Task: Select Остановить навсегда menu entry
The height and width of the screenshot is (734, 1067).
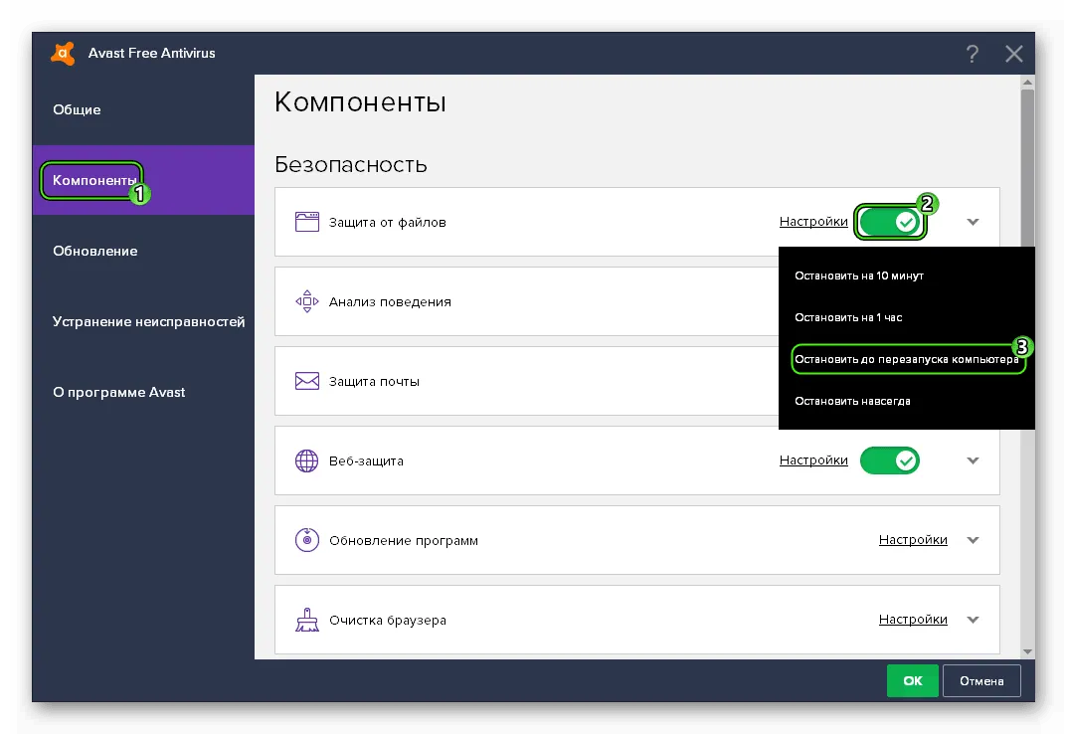Action: (x=852, y=401)
